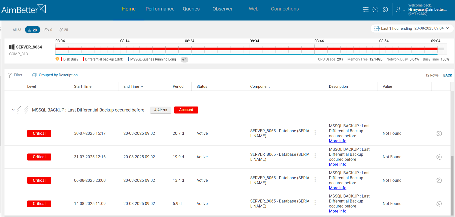Viewport: 455px width, 217px height.
Task: Expand the user account chevron
Action: [404, 10]
